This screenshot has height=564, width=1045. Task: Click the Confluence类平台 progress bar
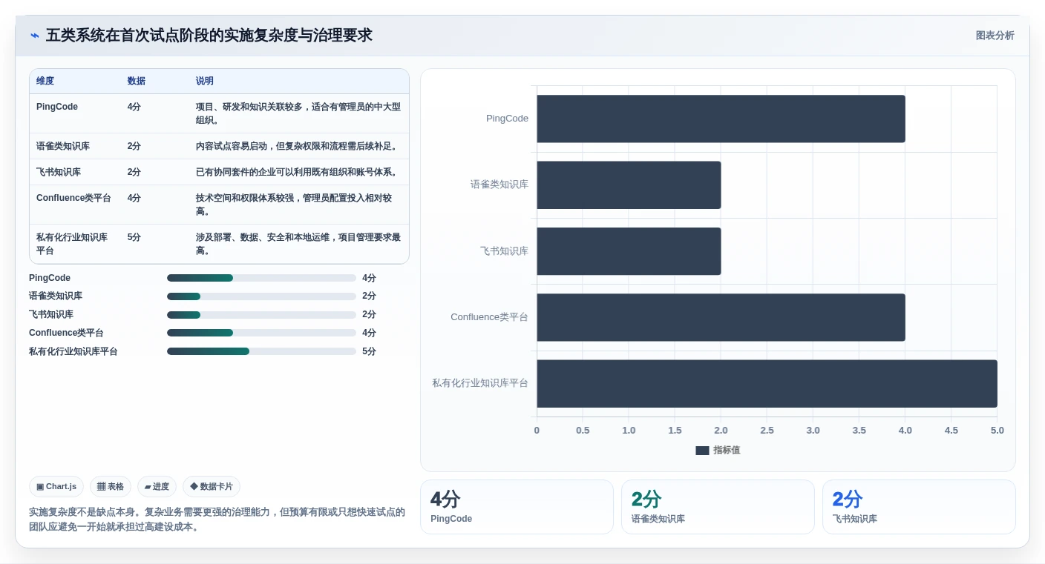(261, 333)
